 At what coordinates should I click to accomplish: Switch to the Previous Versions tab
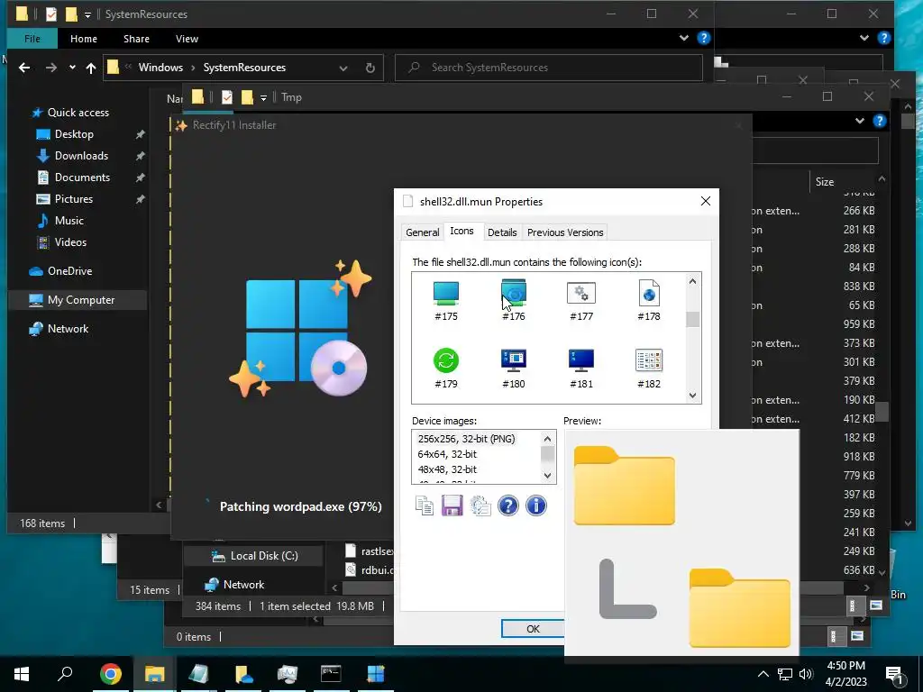(565, 232)
